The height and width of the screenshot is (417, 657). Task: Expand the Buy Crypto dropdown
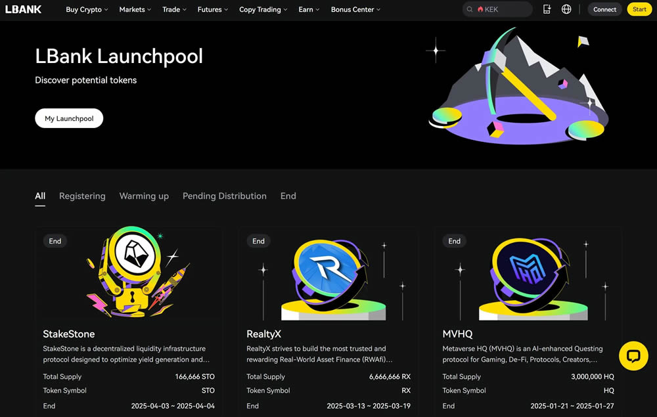tap(87, 10)
